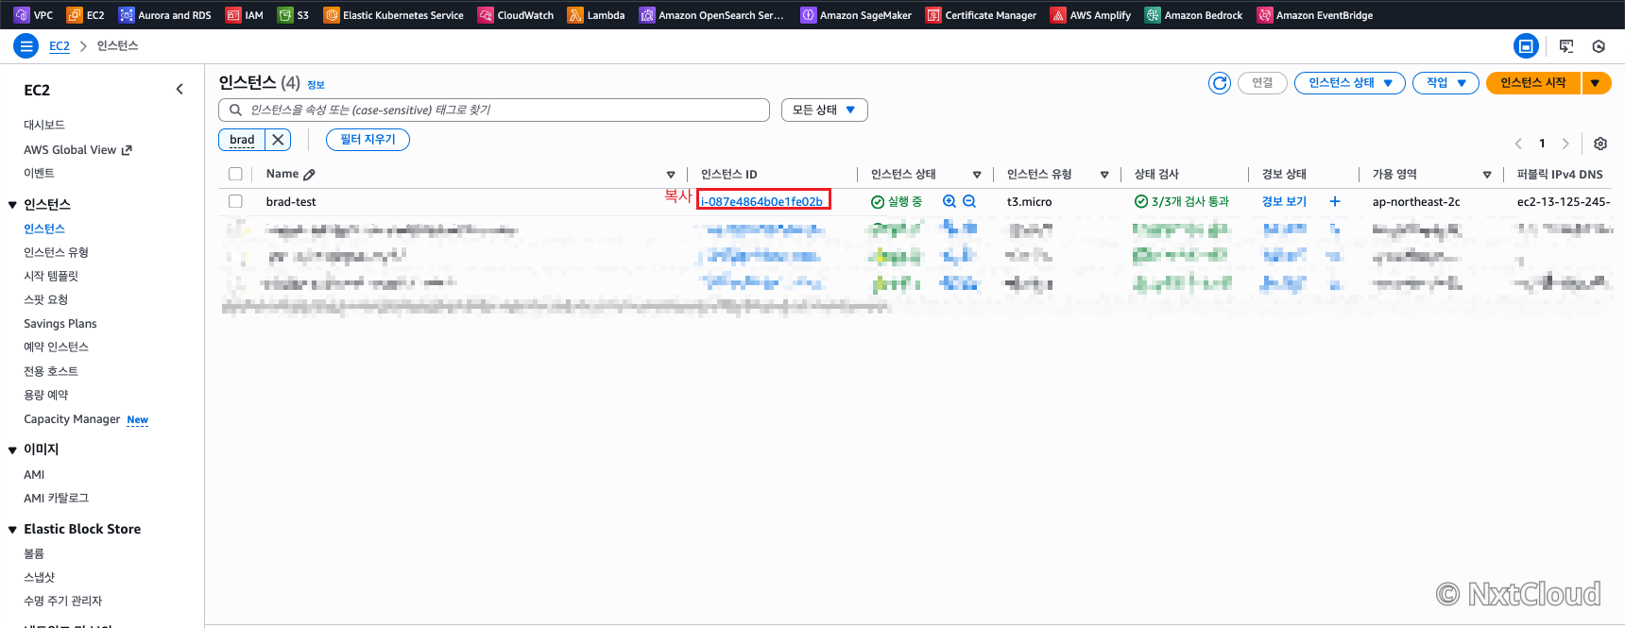Open Elastic Kubernetes Service shortcut
This screenshot has height=628, width=1625.
click(393, 15)
